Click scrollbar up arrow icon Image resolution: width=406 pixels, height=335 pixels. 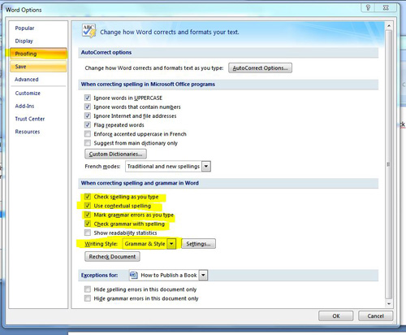click(x=389, y=26)
